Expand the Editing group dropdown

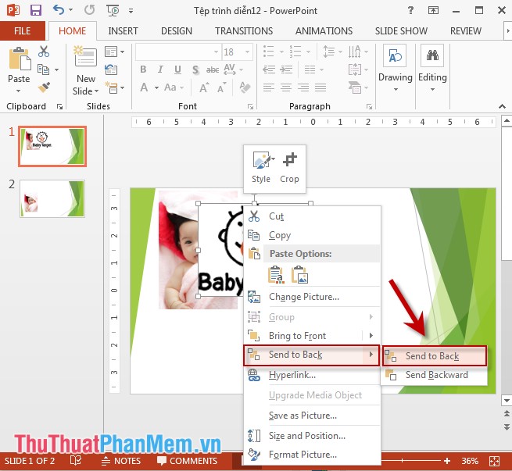(432, 89)
